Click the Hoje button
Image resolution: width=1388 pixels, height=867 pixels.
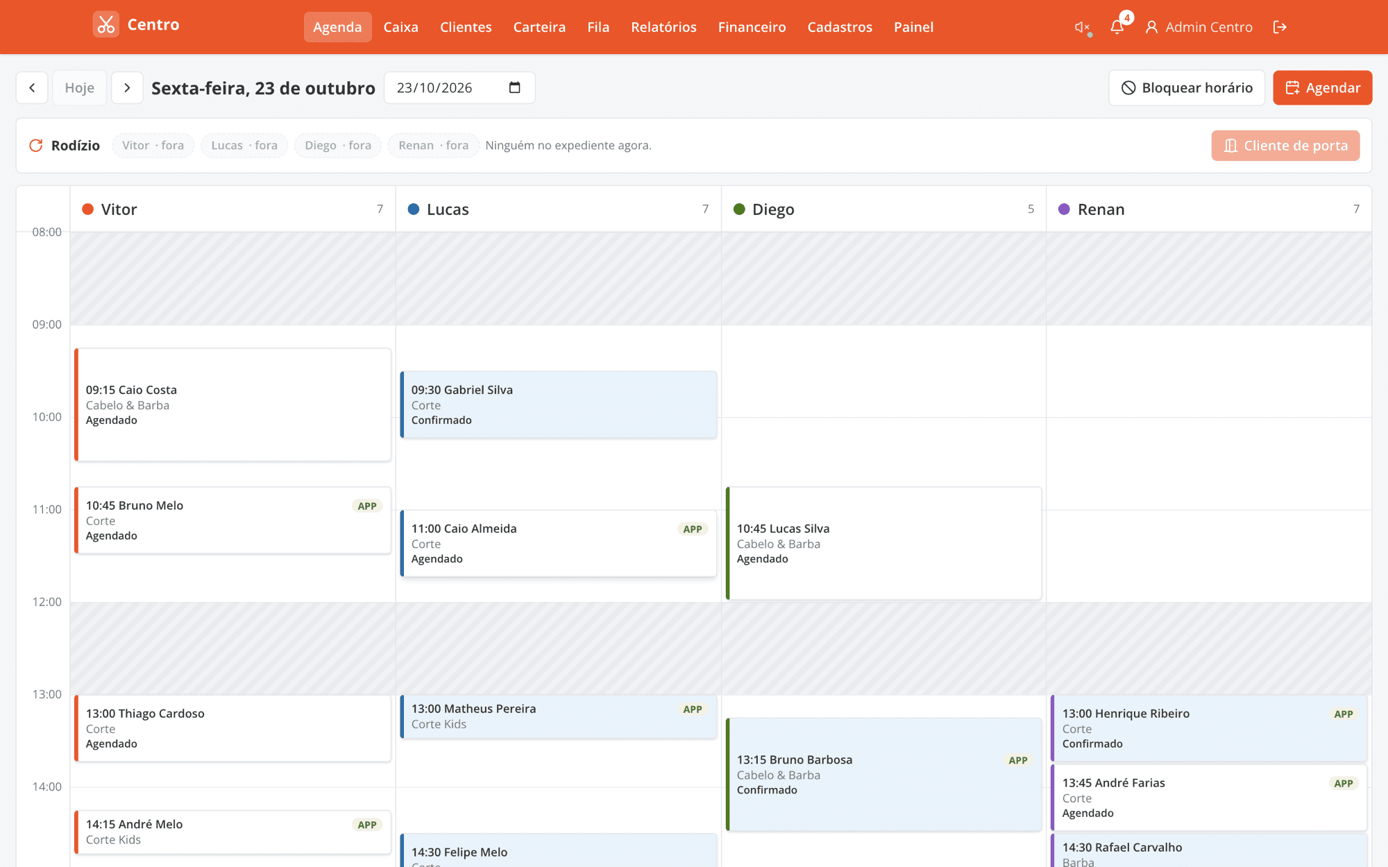tap(80, 88)
